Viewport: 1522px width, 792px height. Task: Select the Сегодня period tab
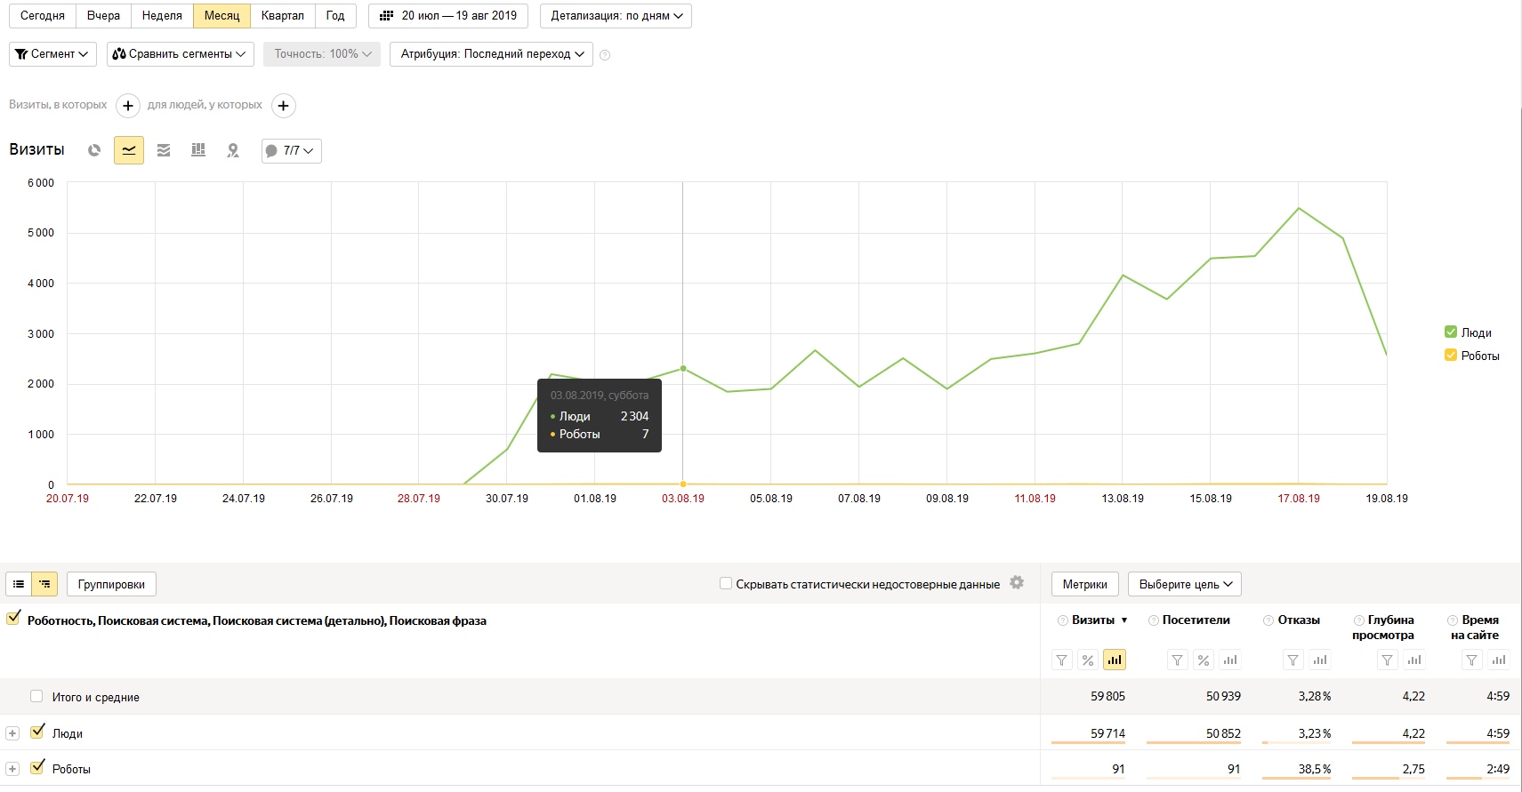[x=43, y=16]
